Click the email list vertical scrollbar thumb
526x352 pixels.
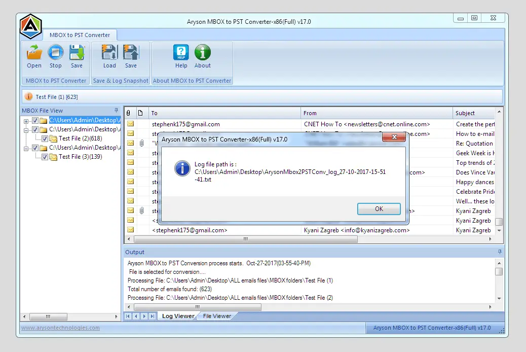click(499, 222)
